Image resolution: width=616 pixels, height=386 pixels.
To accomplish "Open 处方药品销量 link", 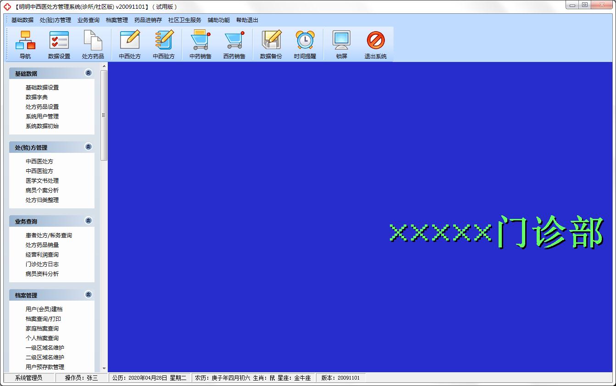I will tap(42, 245).
